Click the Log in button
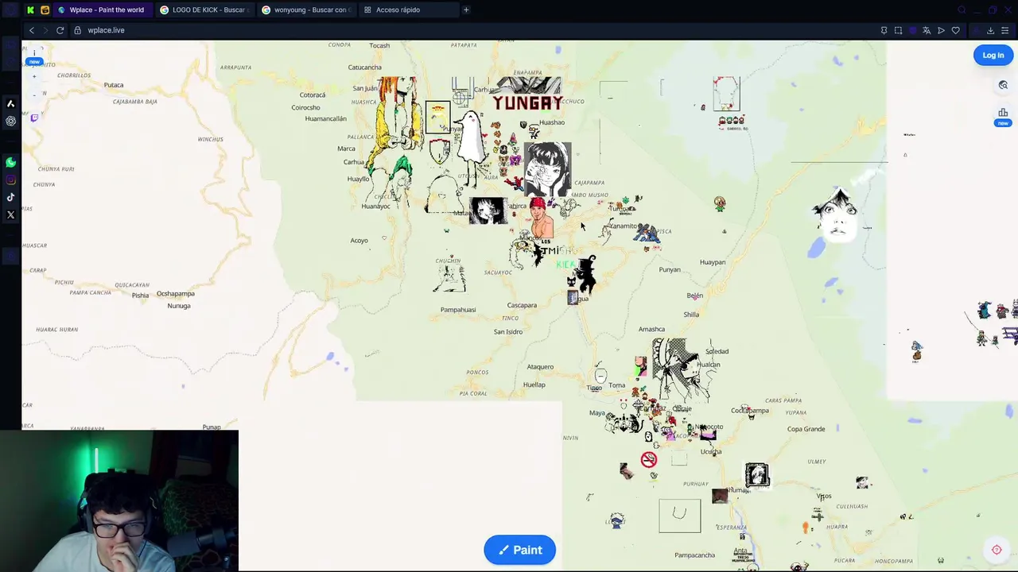Screen dimensions: 1018x572 (x=993, y=55)
